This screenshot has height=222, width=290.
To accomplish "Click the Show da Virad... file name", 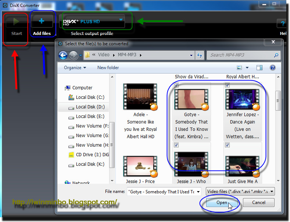I will [191, 77].
